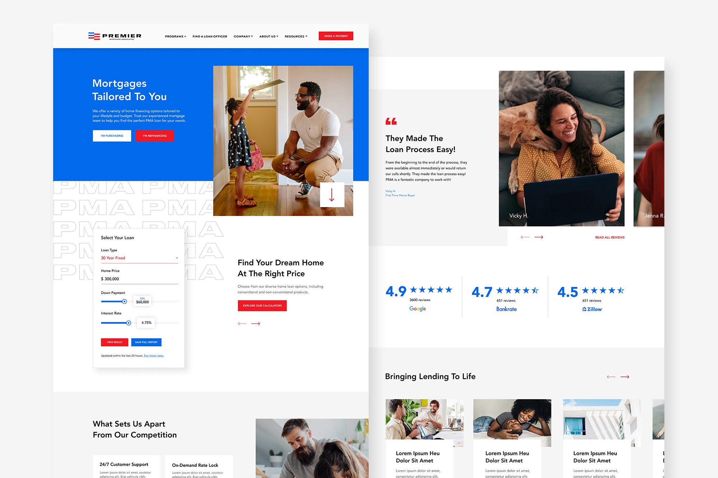Screen dimensions: 718x478
Task: Click right arrow beside Bringing Lending To Life
Action: click(625, 377)
